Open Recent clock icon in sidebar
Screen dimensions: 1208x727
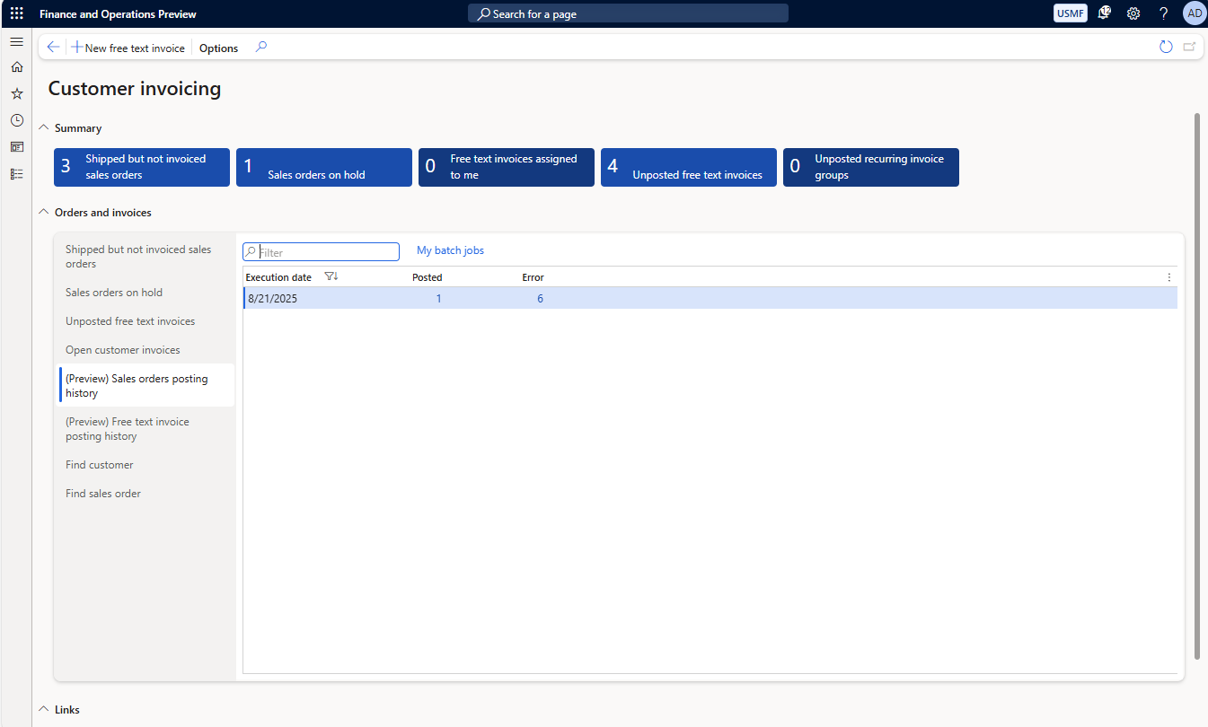[x=16, y=120]
